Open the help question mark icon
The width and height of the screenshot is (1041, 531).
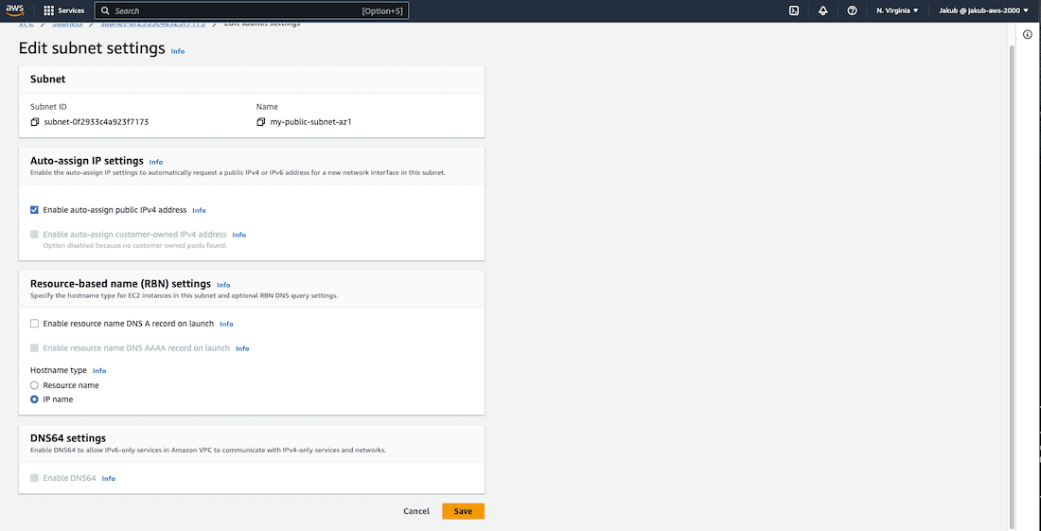853,10
